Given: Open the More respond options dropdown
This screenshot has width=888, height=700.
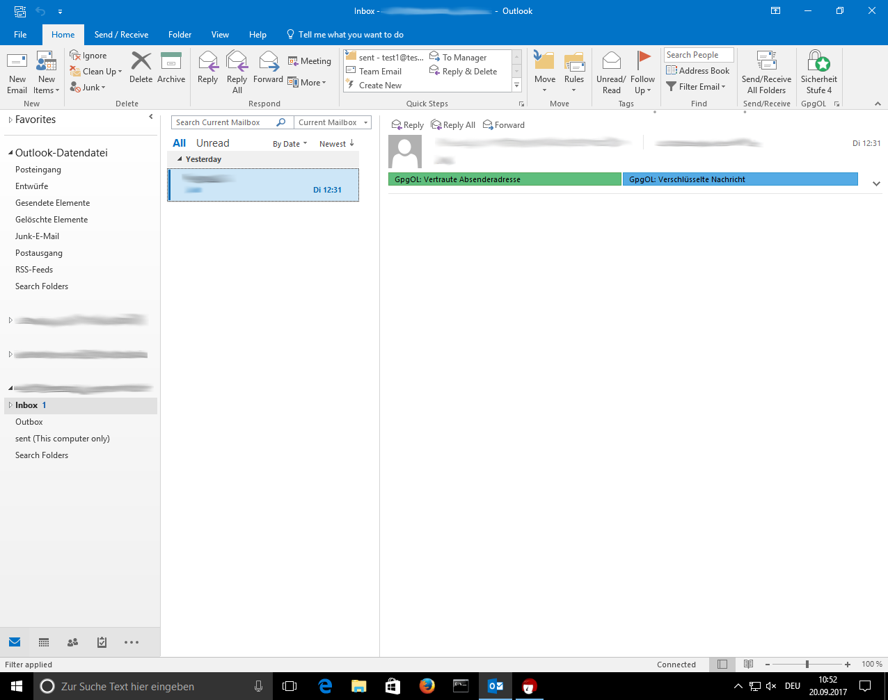Looking at the screenshot, I should 308,82.
